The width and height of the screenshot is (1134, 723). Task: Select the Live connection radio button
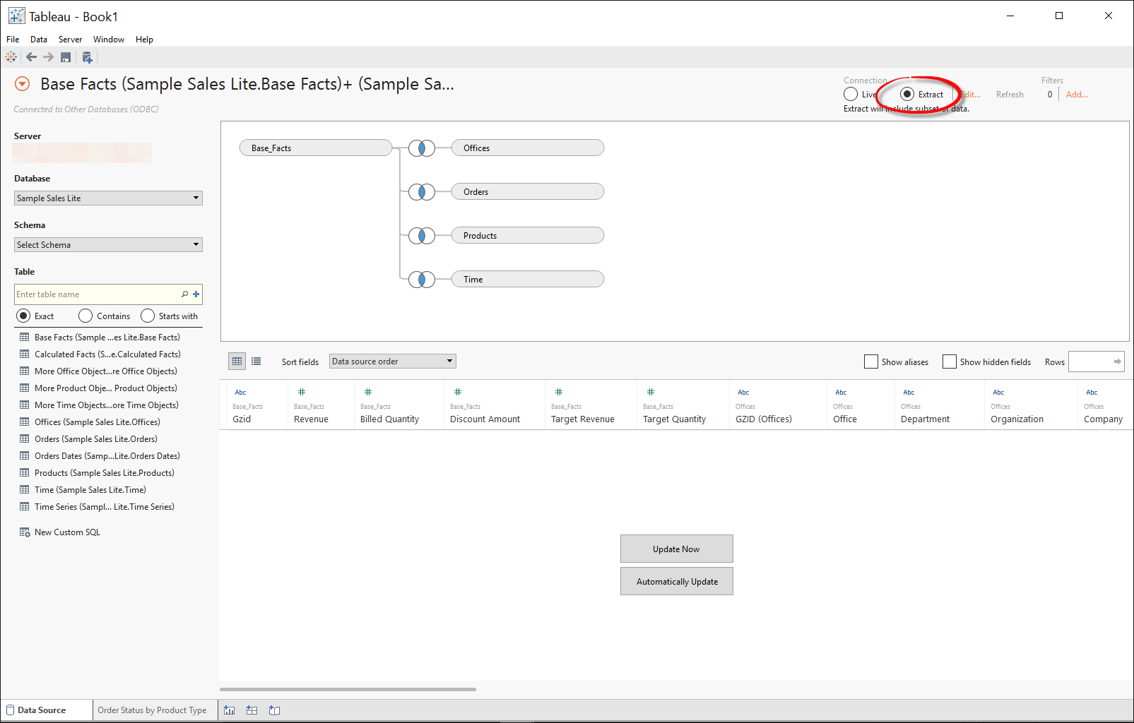(x=851, y=95)
